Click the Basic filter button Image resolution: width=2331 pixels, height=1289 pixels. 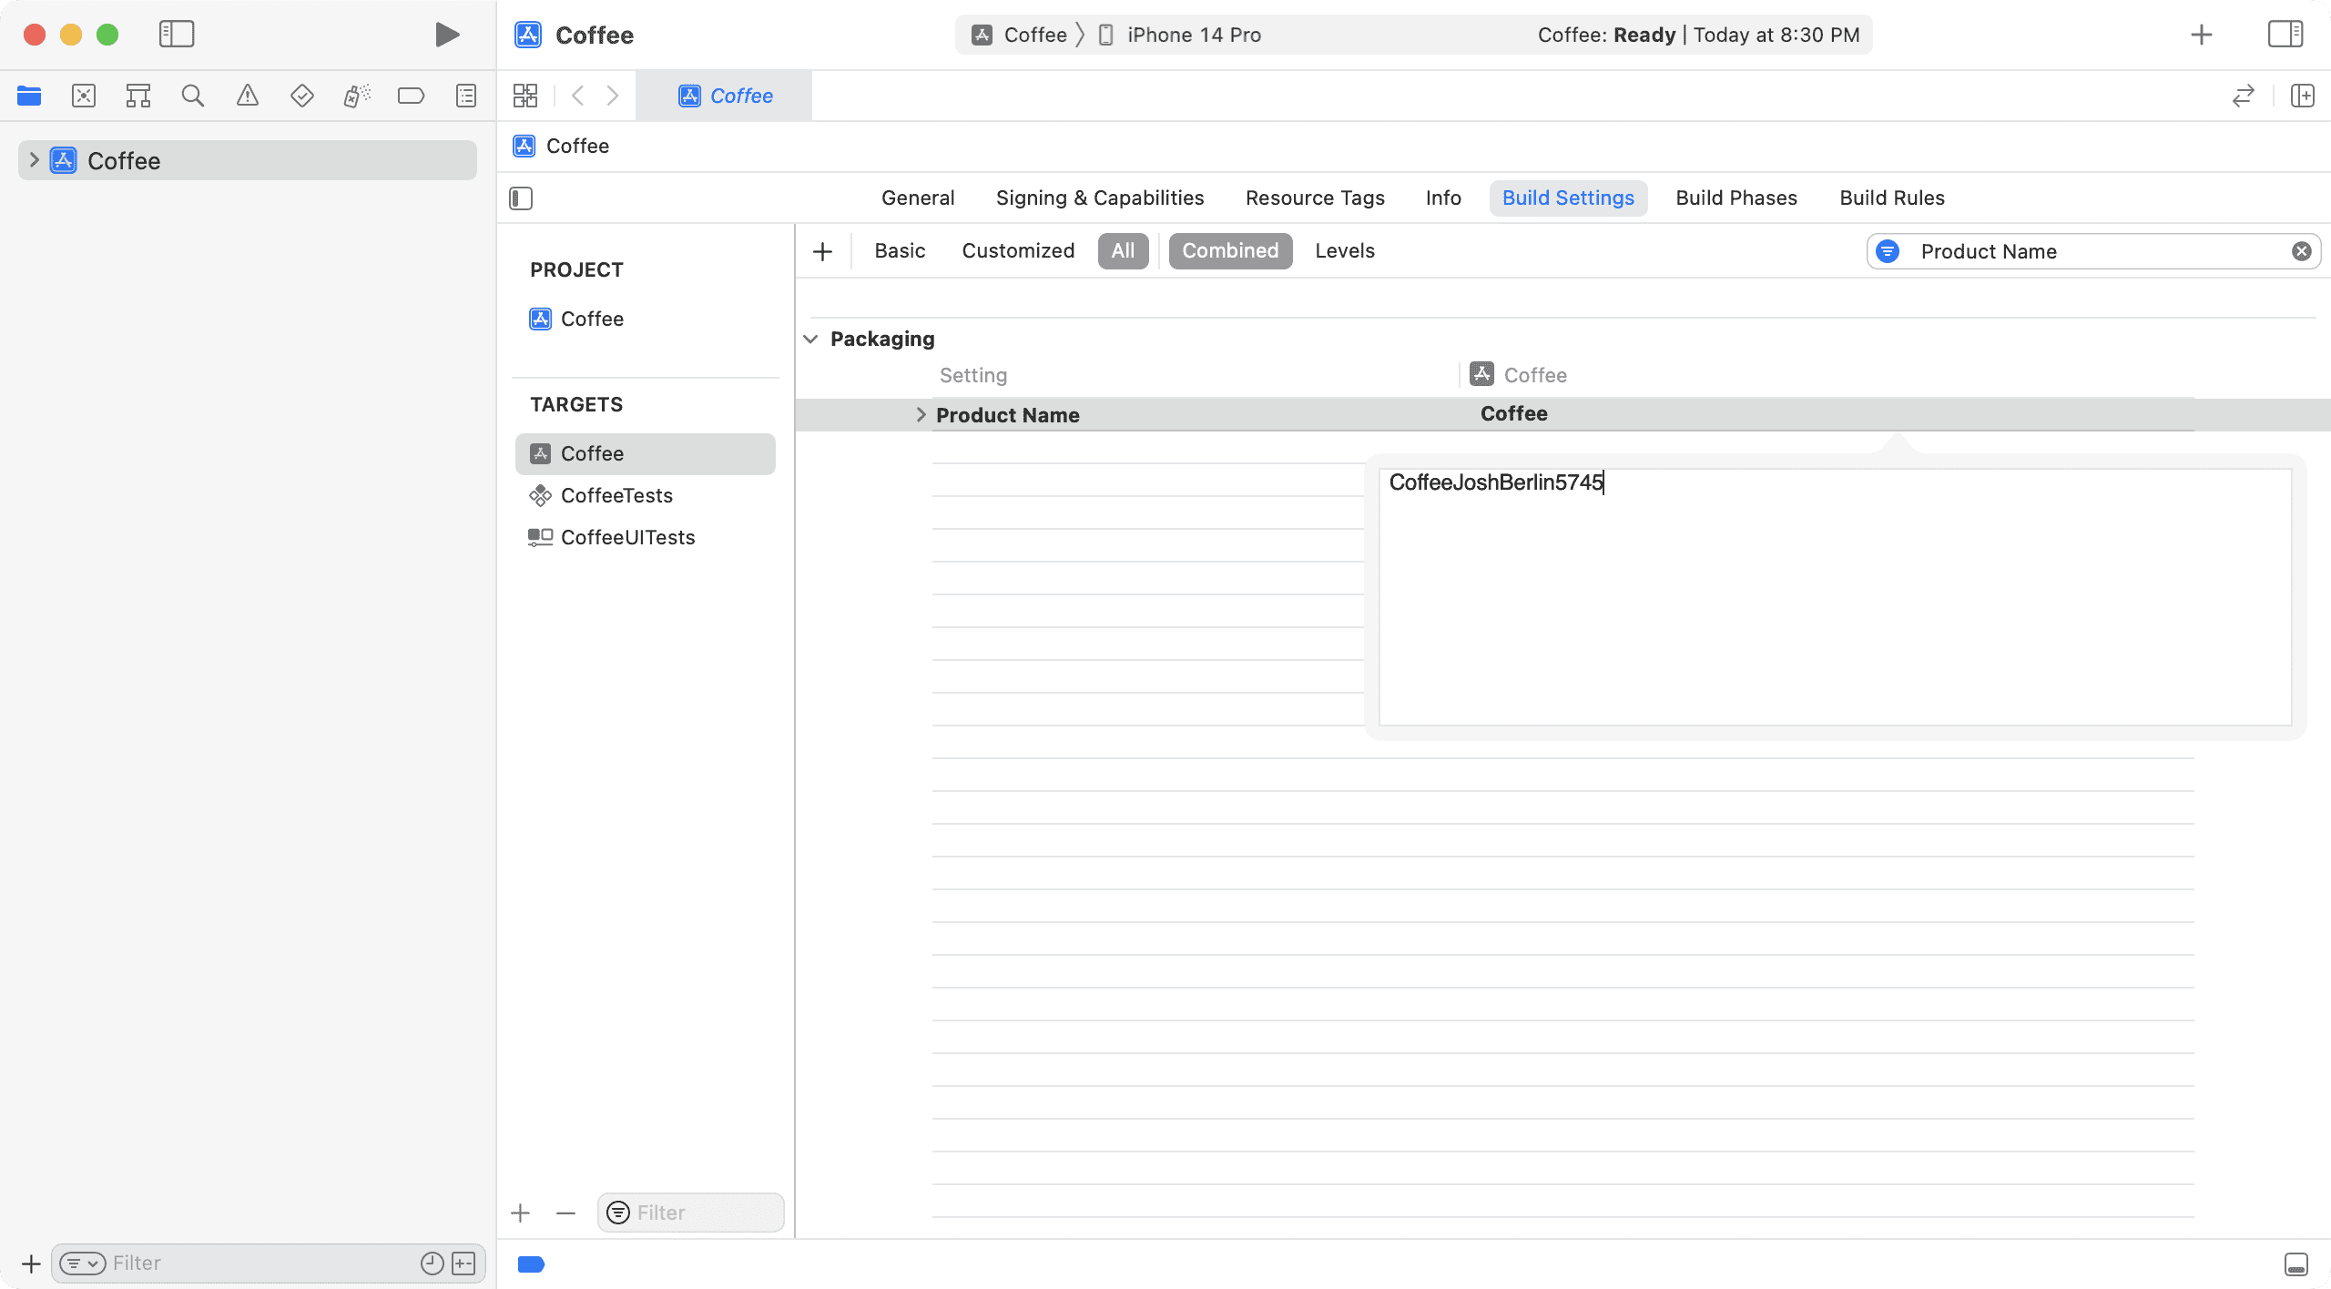(901, 251)
